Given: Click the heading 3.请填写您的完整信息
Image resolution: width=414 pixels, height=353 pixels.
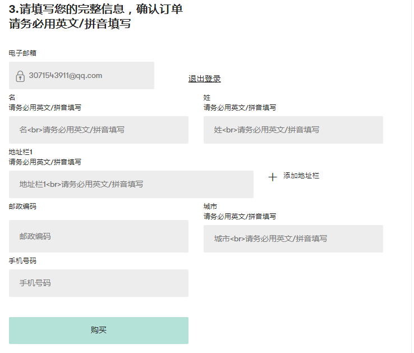Looking at the screenshot, I should pyautogui.click(x=95, y=10).
